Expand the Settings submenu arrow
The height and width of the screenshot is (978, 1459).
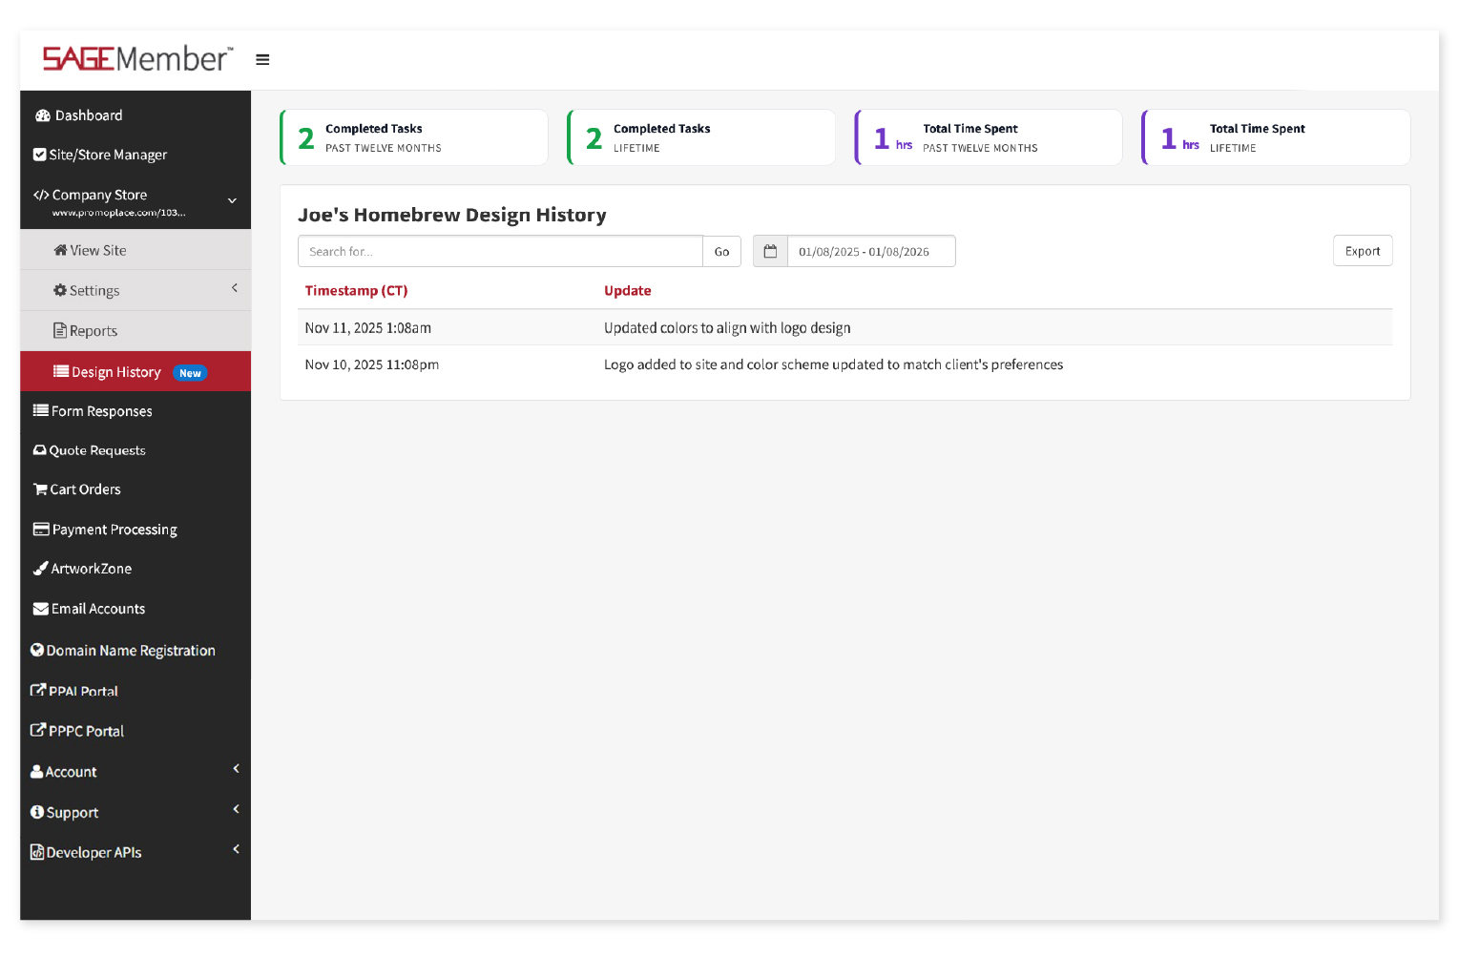(x=235, y=288)
